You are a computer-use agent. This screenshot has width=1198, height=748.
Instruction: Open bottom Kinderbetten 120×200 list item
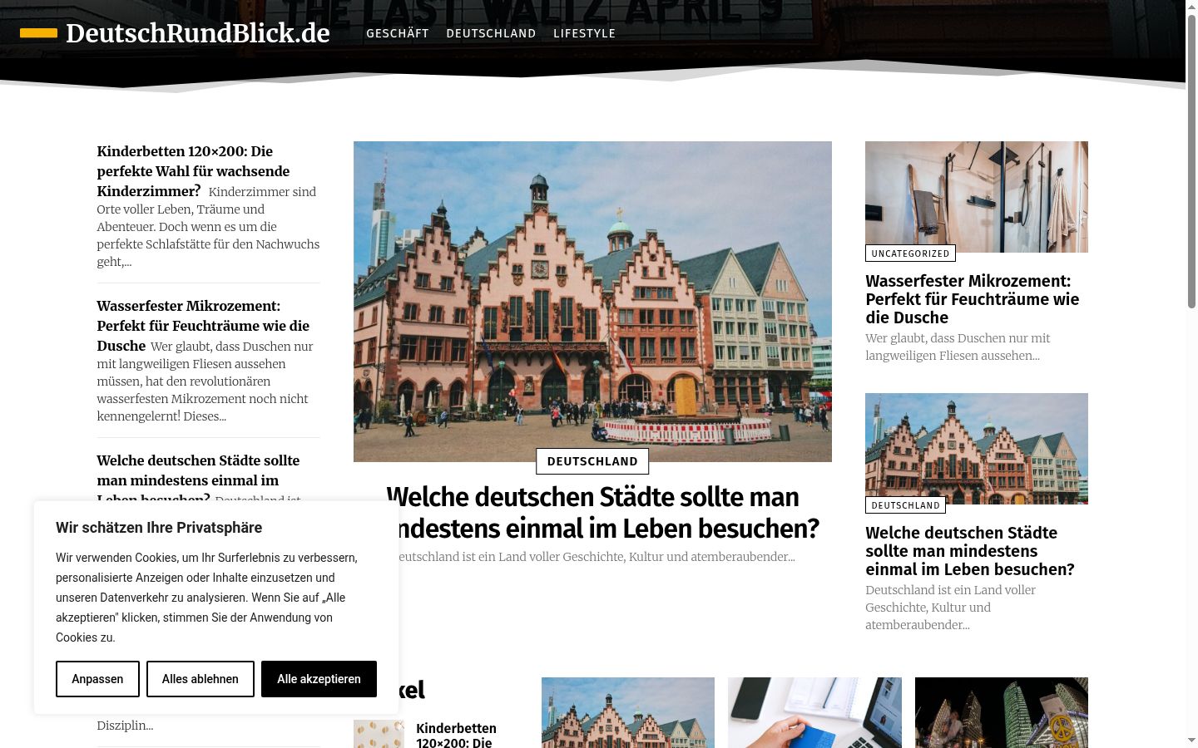pyautogui.click(x=456, y=735)
